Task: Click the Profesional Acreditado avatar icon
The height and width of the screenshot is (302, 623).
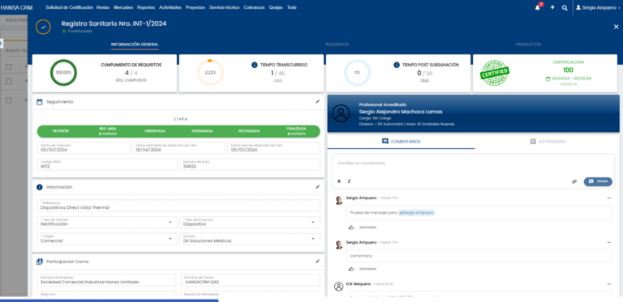Action: (341, 113)
